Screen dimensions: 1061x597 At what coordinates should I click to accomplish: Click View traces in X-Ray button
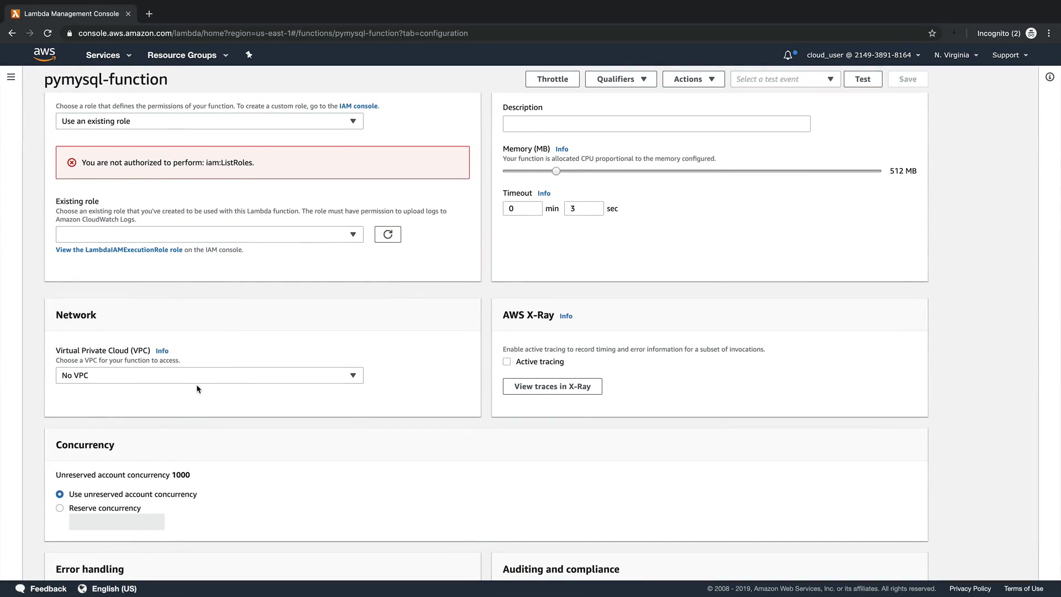click(x=552, y=386)
